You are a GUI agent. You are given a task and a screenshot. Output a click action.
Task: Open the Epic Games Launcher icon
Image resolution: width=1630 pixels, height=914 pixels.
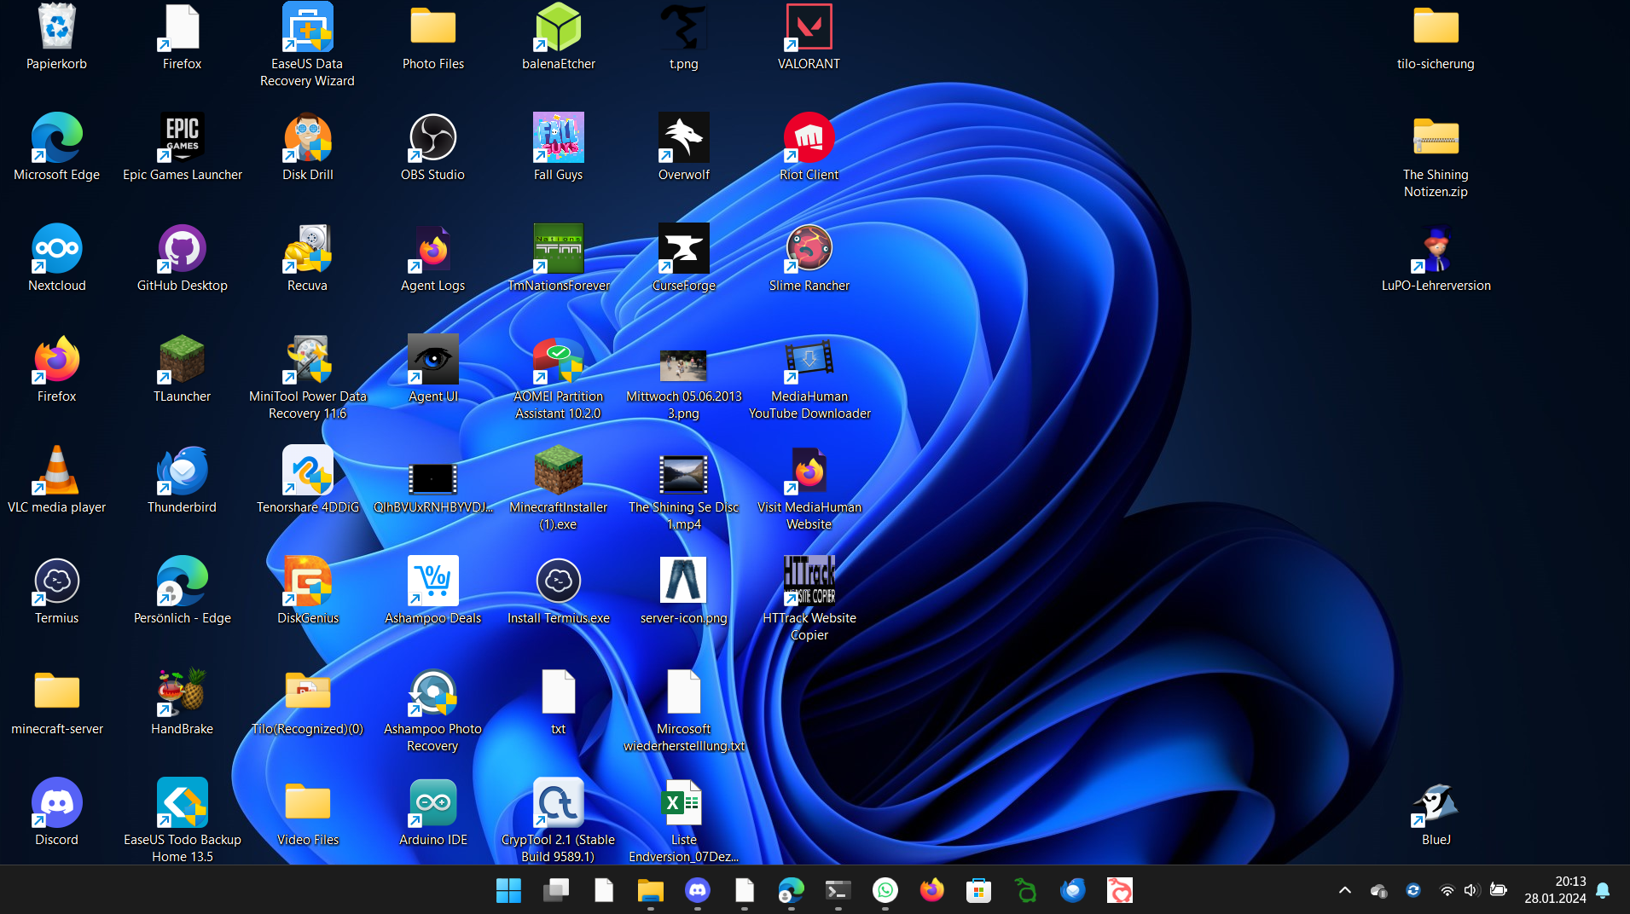click(182, 139)
